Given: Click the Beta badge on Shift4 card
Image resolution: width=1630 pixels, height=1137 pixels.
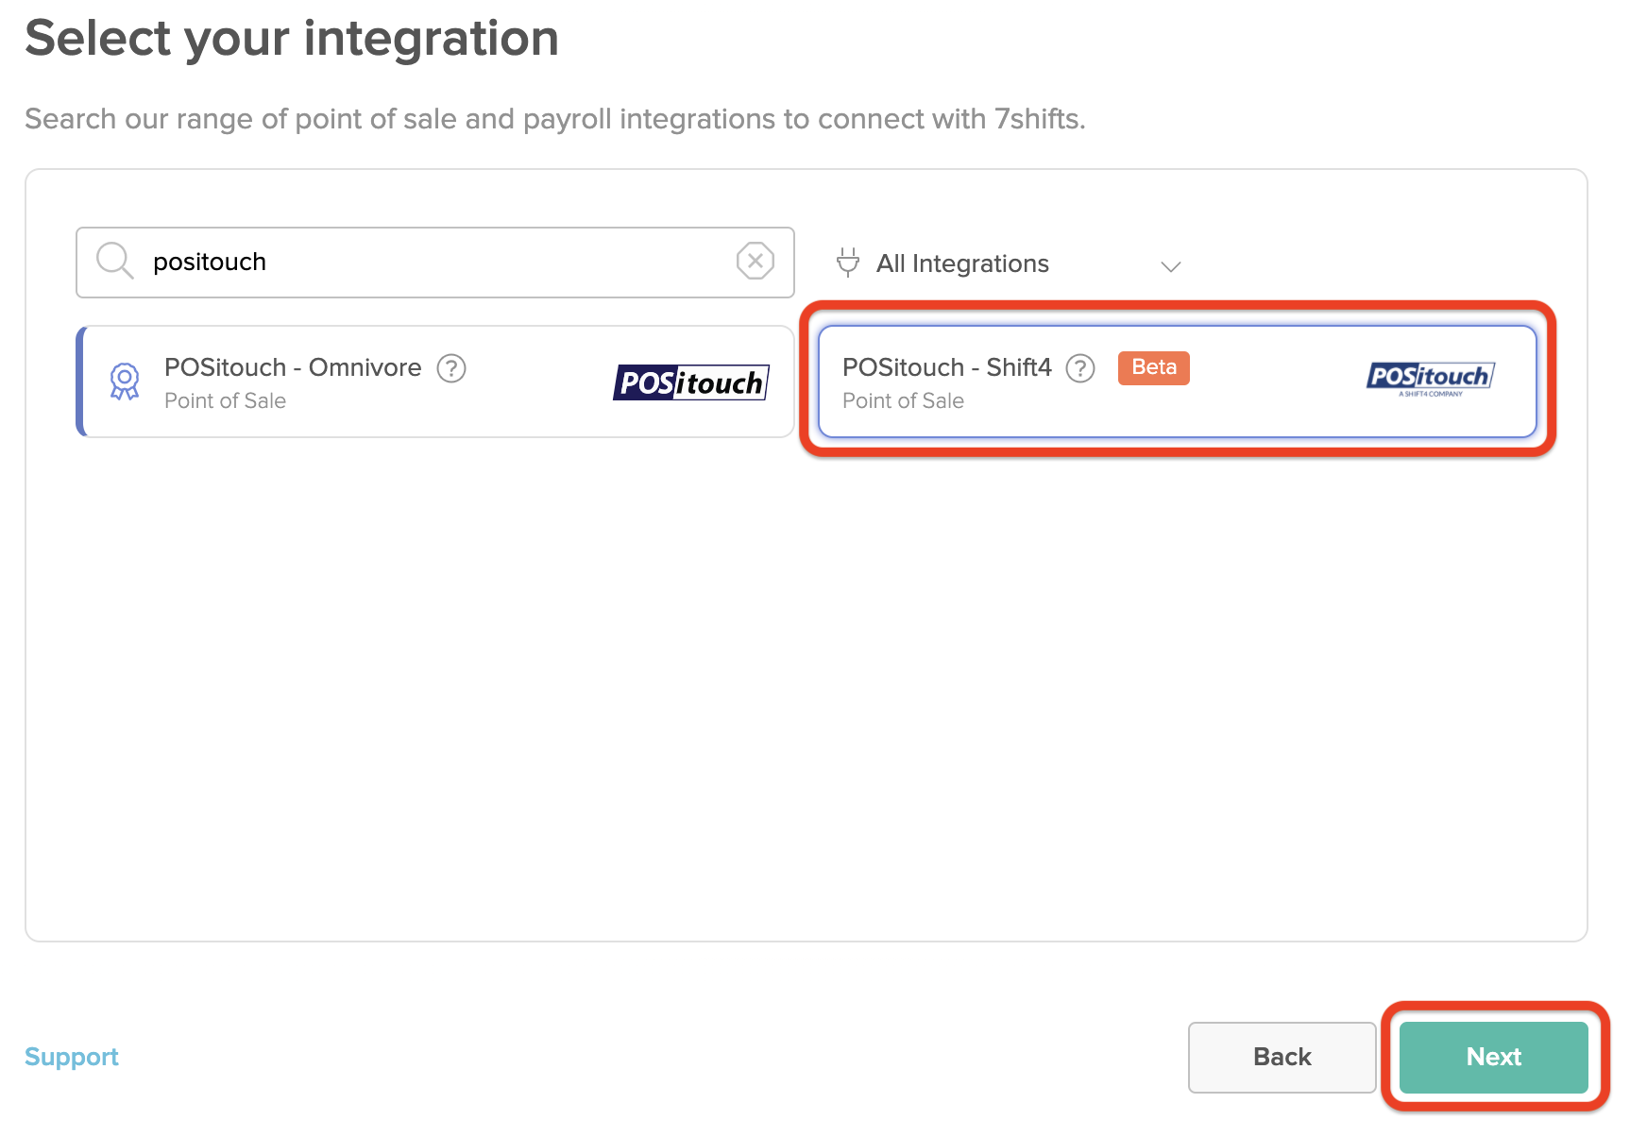Looking at the screenshot, I should pos(1154,367).
